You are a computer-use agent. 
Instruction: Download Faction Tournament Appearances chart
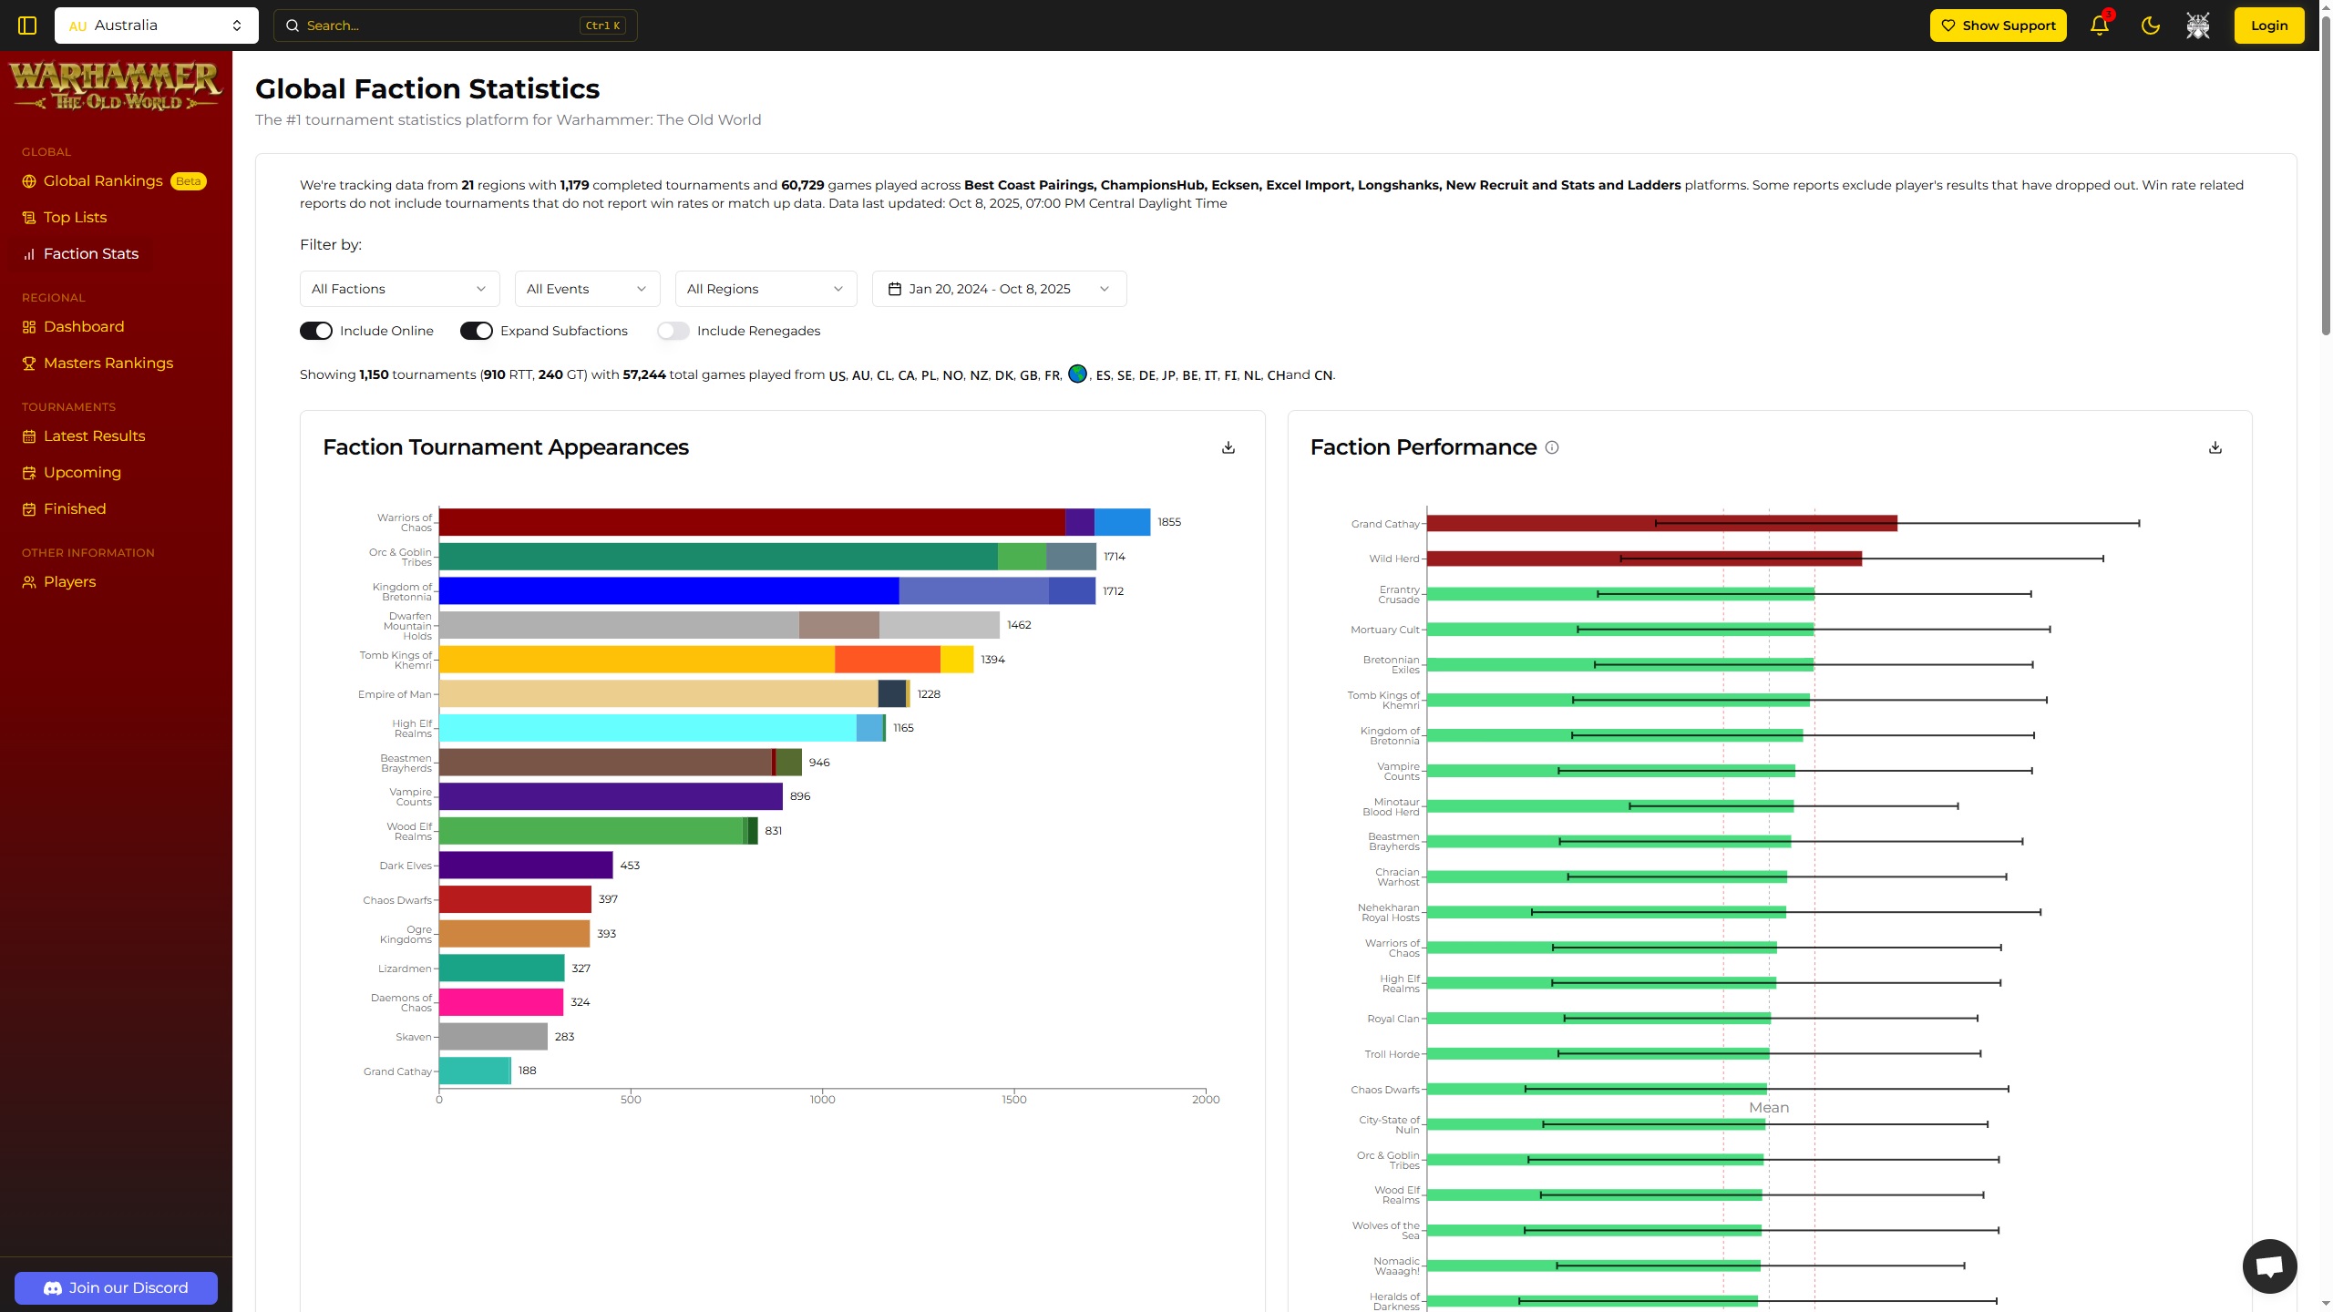coord(1228,447)
